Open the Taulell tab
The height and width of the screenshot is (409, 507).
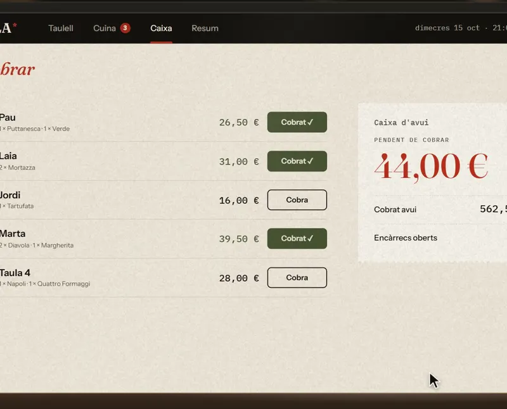click(61, 28)
